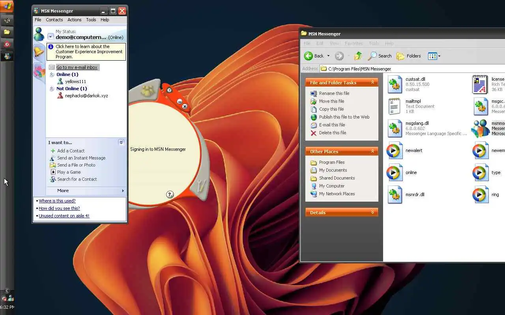The width and height of the screenshot is (505, 315).
Task: Click the Explorer address bar path field
Action: (412, 69)
